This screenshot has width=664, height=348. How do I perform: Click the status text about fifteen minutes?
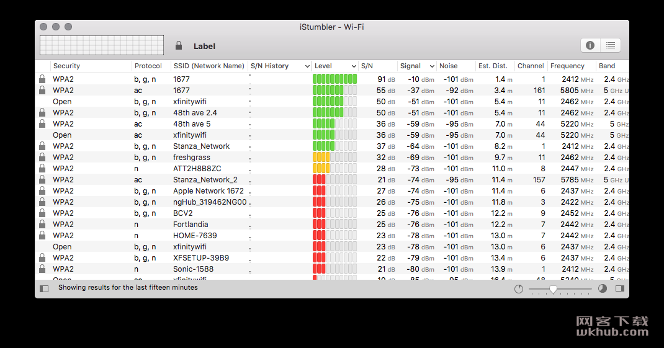[128, 287]
